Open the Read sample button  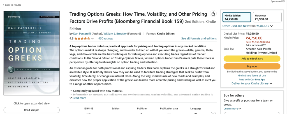pos(31,110)
